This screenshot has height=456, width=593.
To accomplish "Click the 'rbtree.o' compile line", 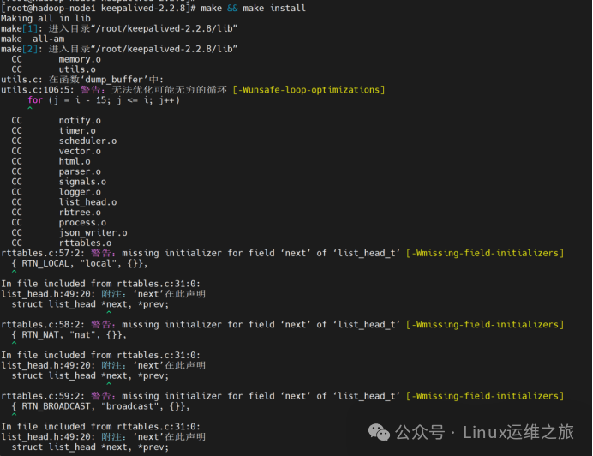I will (57, 213).
